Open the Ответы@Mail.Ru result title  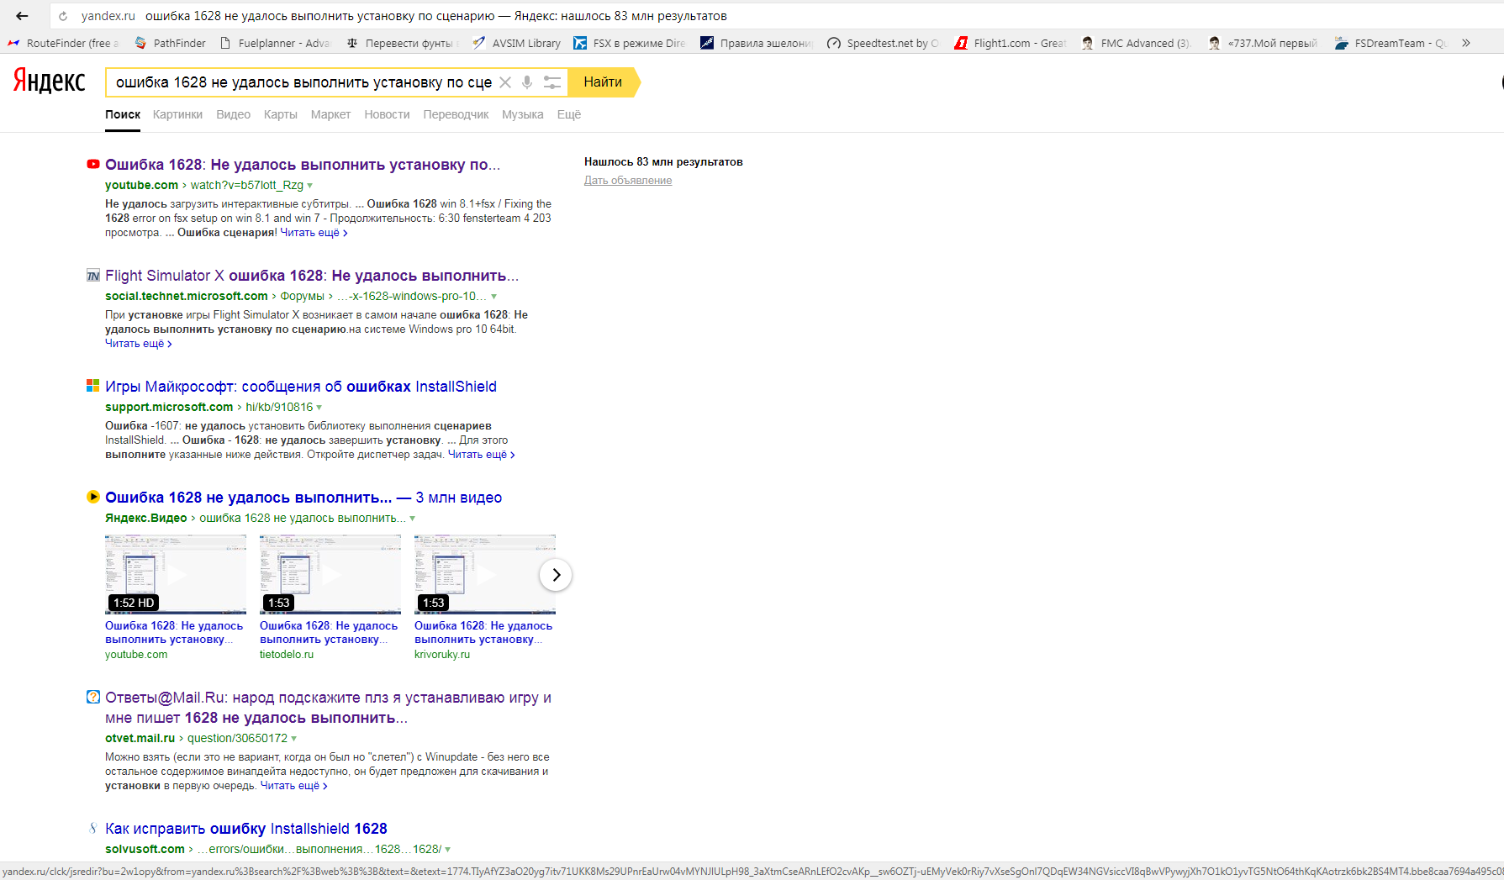(328, 708)
